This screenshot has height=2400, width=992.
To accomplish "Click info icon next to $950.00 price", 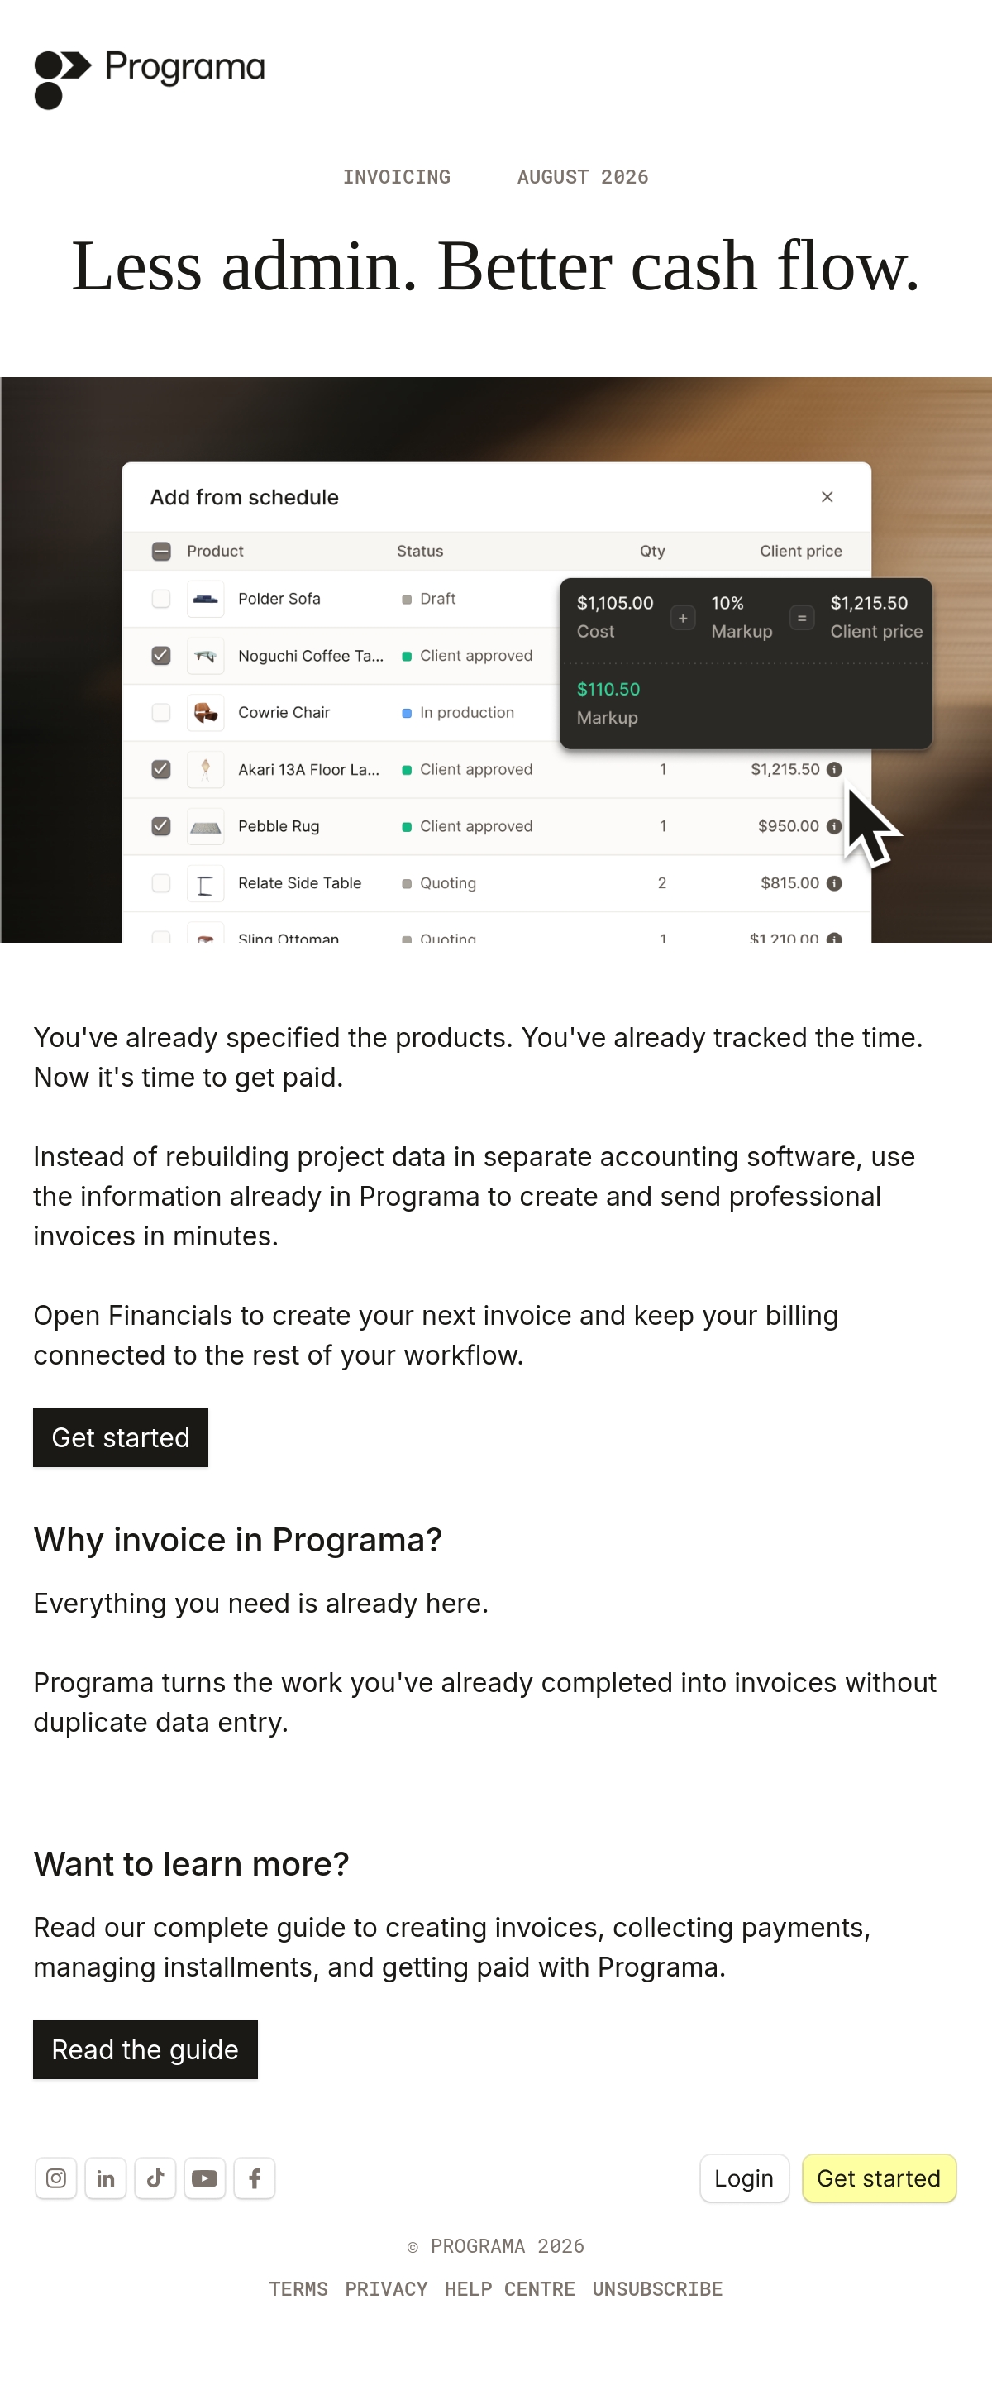I will [x=835, y=826].
